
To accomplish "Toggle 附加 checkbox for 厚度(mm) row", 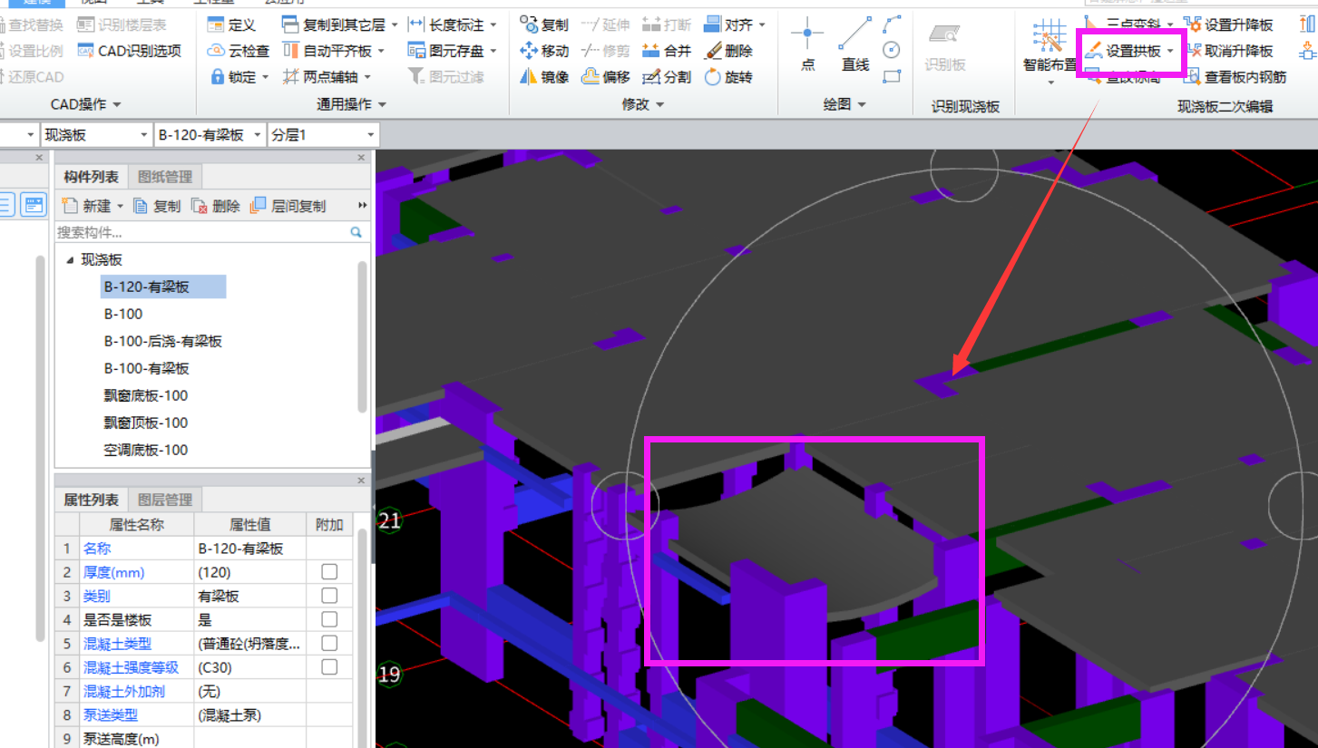I will [329, 571].
